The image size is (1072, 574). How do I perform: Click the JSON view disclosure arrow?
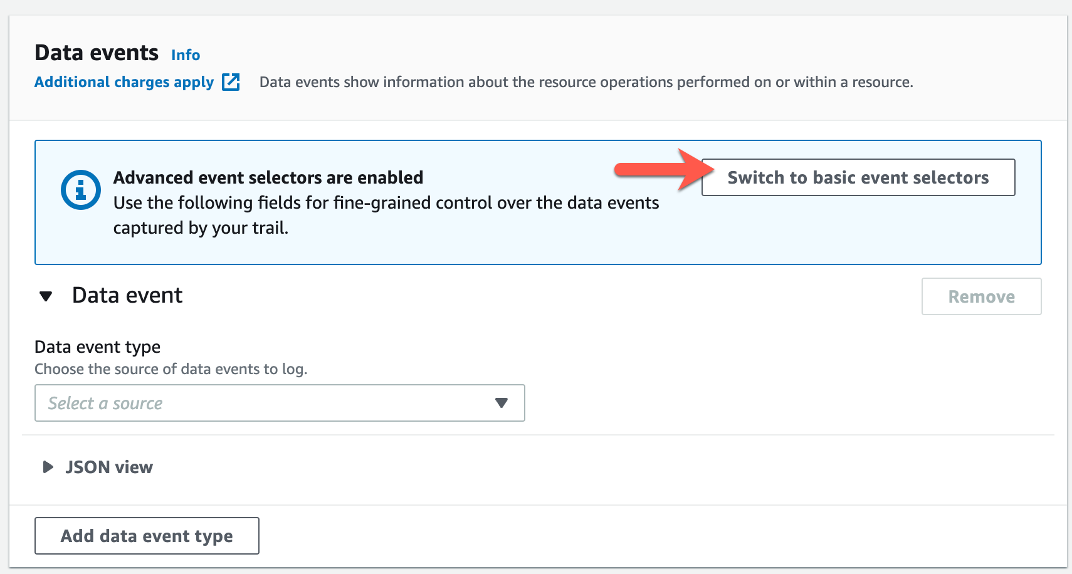[x=48, y=466]
